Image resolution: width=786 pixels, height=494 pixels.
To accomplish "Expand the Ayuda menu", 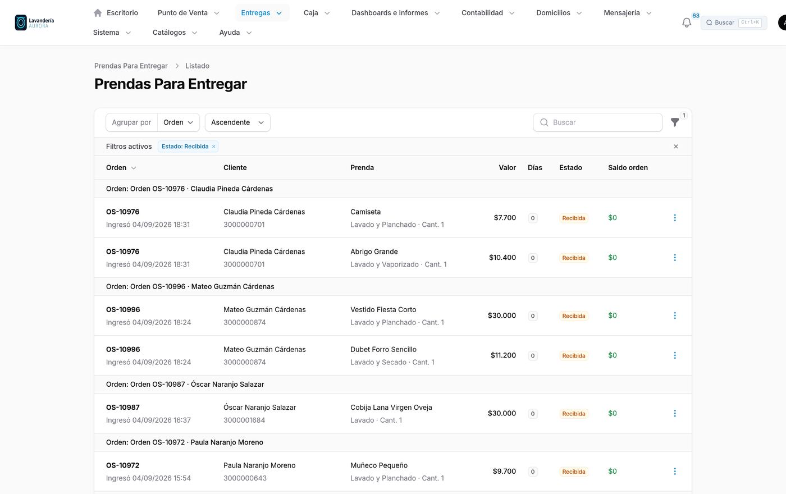I will (x=235, y=33).
